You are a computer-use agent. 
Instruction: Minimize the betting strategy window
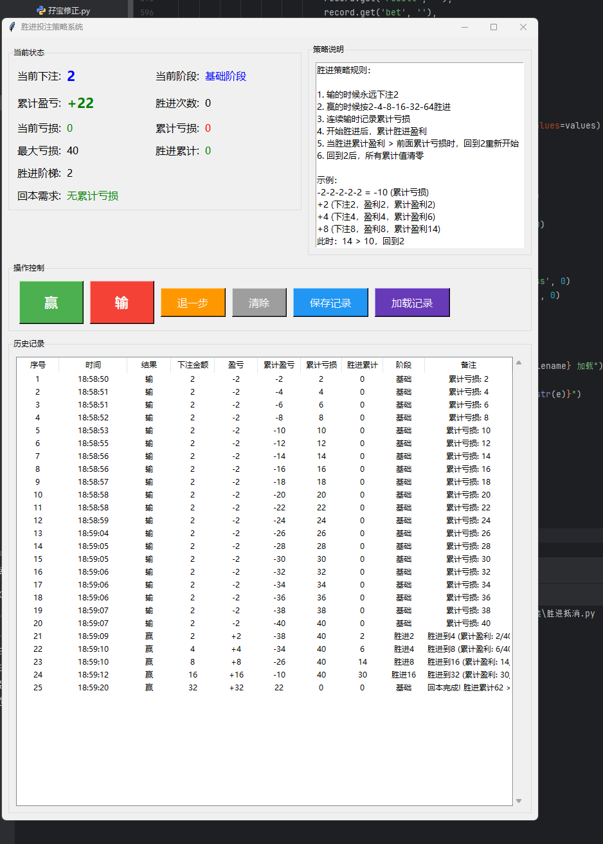(464, 27)
